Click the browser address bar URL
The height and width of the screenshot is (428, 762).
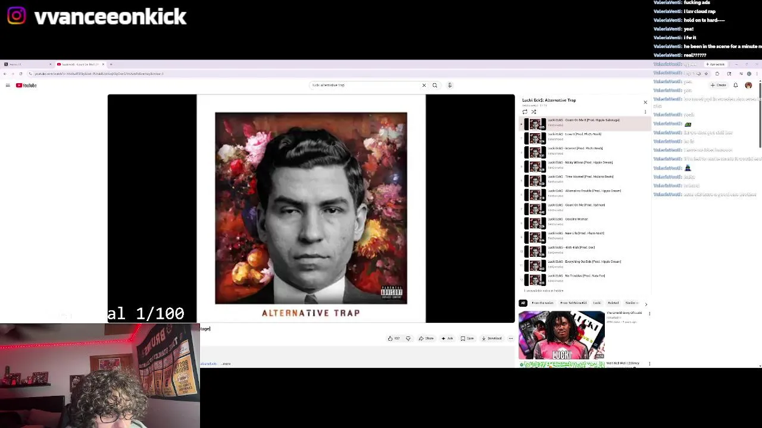(99, 74)
